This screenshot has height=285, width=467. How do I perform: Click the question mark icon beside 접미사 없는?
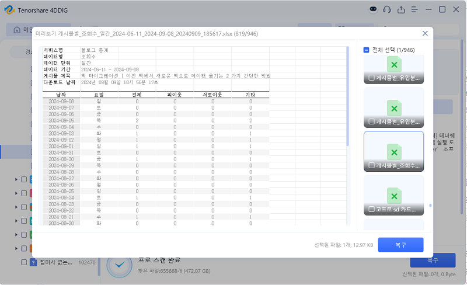click(33, 262)
